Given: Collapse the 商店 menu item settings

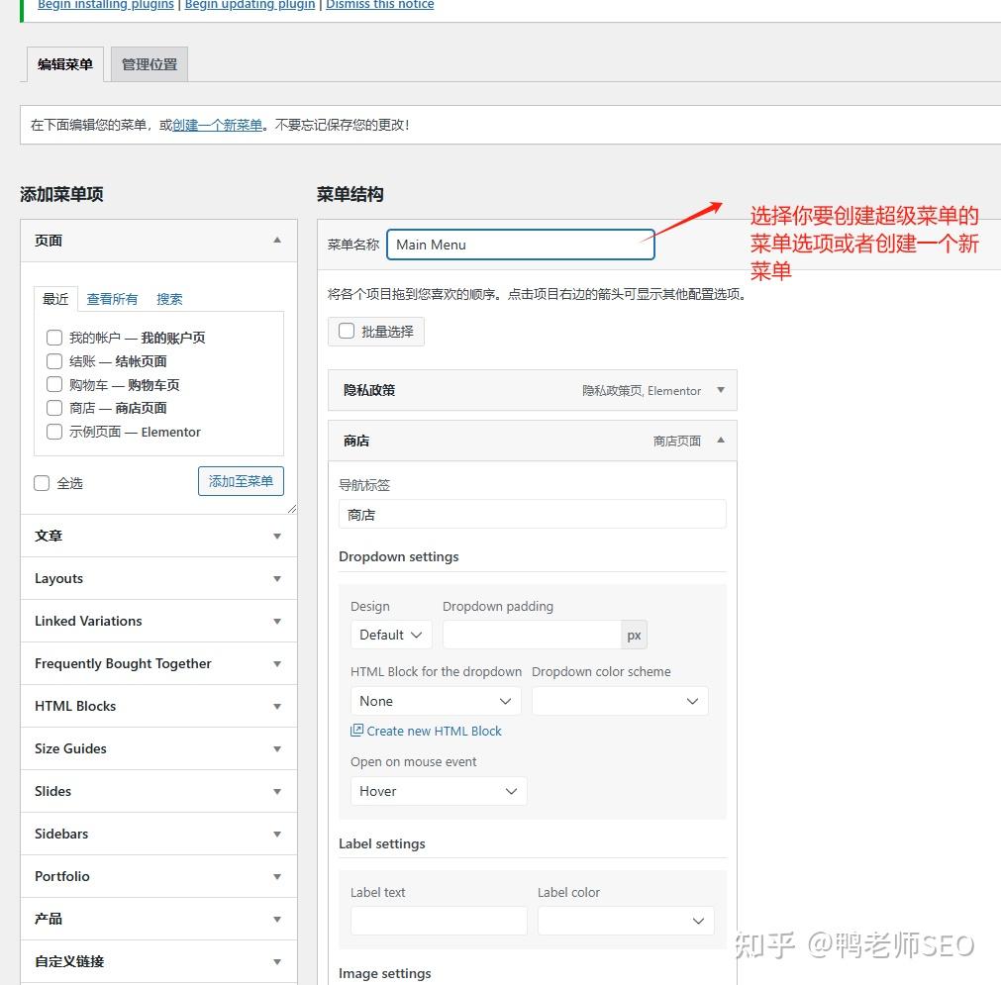Looking at the screenshot, I should coord(721,440).
